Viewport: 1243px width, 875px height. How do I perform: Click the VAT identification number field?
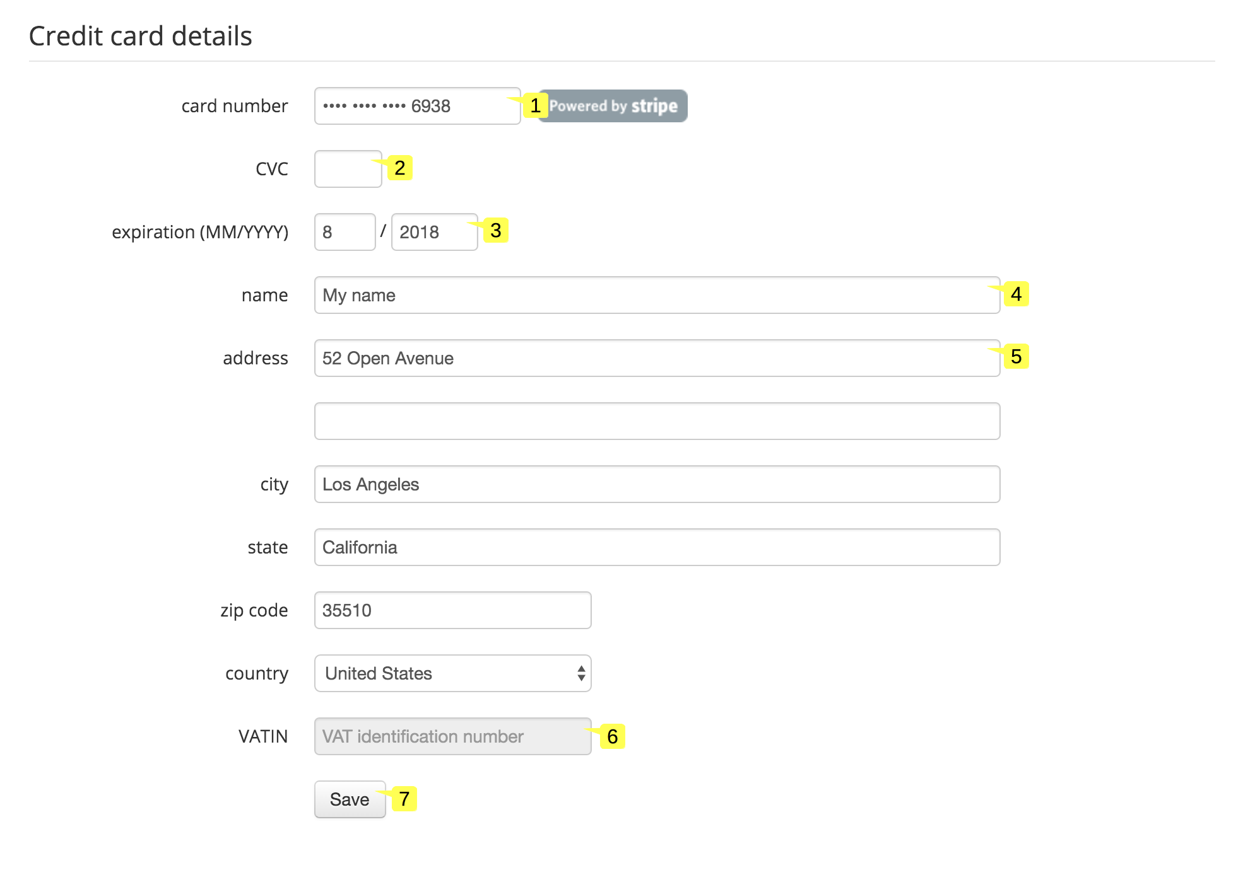point(452,736)
